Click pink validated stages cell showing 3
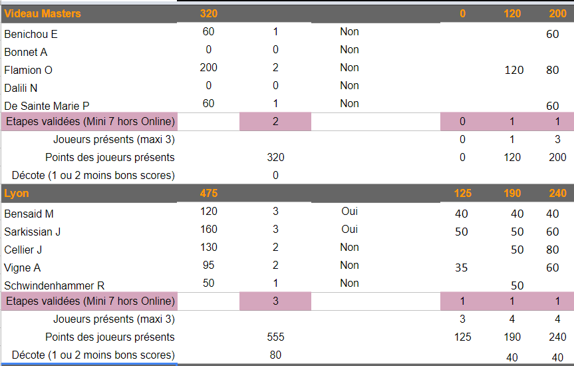 [x=275, y=301]
